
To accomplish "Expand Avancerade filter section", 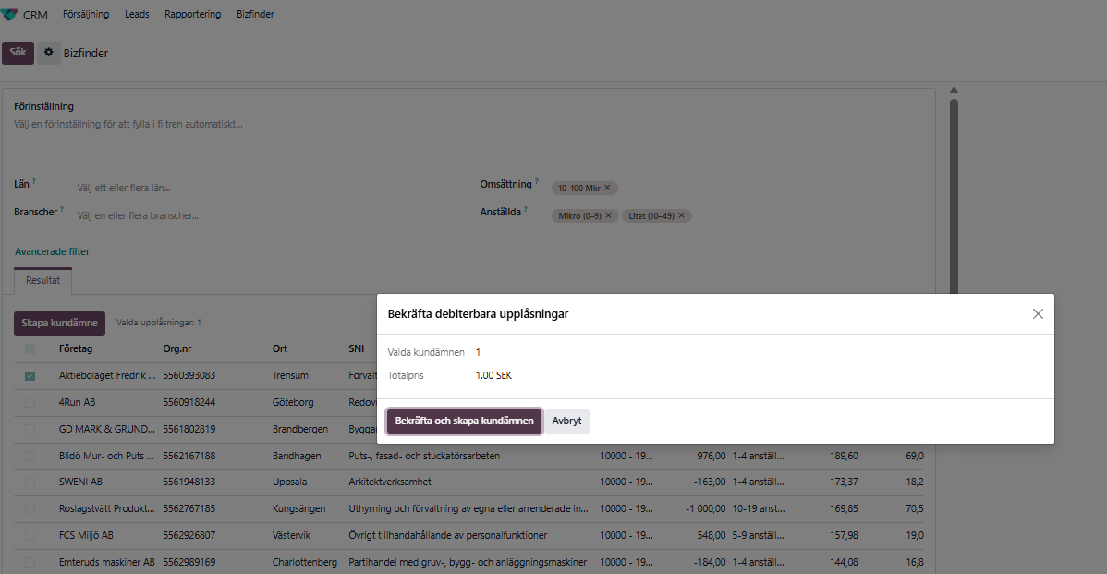I will click(x=53, y=251).
